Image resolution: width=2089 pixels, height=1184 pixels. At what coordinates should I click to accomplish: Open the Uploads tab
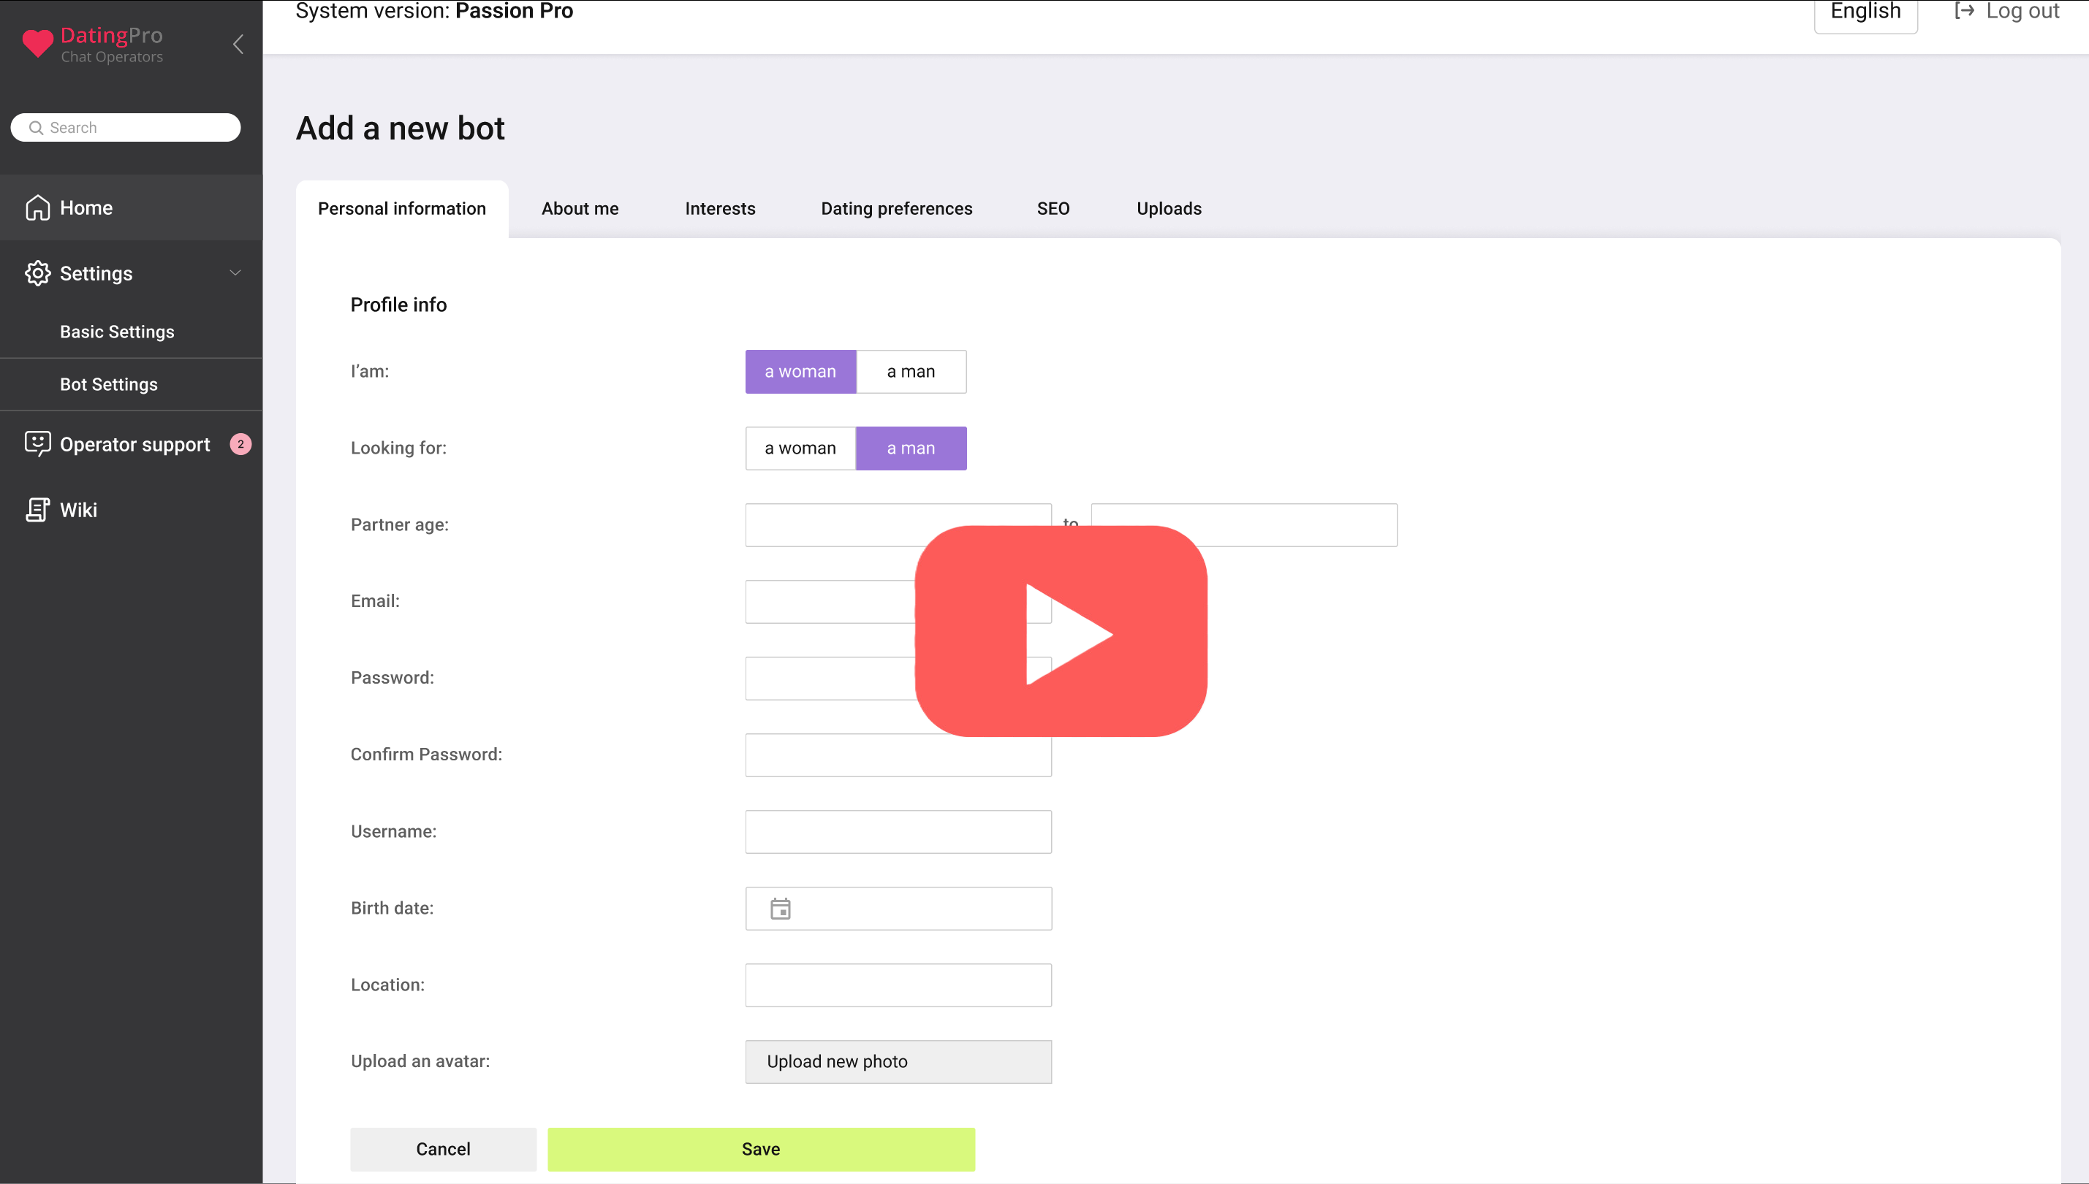point(1169,209)
